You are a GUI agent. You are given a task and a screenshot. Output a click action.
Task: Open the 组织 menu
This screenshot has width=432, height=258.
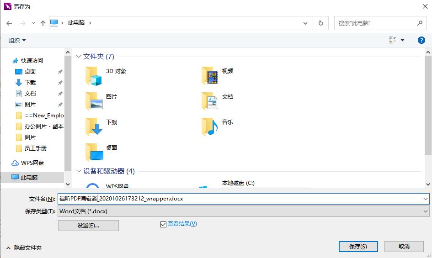[x=17, y=40]
